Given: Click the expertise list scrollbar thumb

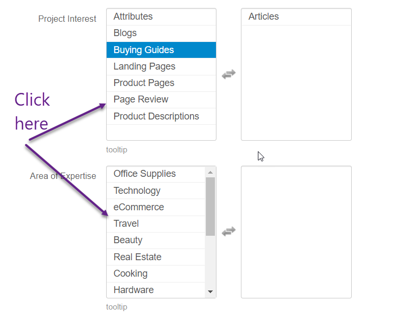Looking at the screenshot, I should click(210, 207).
